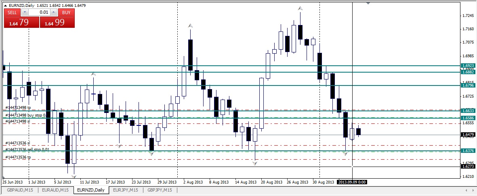Click the 0.01 volume input field
The image size is (477, 196).
tap(39, 13)
